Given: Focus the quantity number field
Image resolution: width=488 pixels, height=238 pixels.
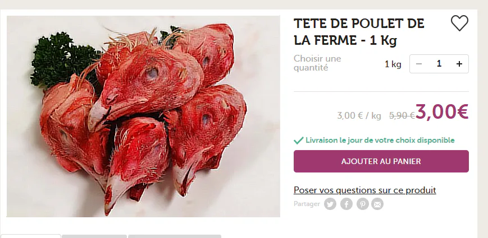Looking at the screenshot, I should [439, 64].
